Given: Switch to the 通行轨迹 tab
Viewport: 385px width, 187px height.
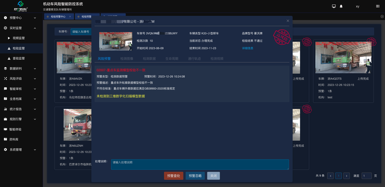Looking at the screenshot, I should (194, 59).
